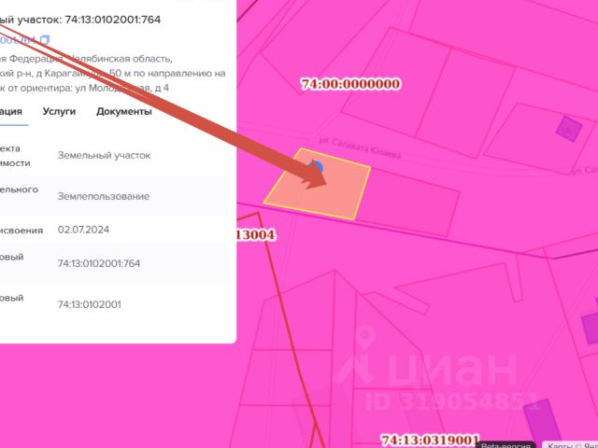Select the underlined active information tab
Image resolution: width=598 pixels, height=448 pixels.
11,112
